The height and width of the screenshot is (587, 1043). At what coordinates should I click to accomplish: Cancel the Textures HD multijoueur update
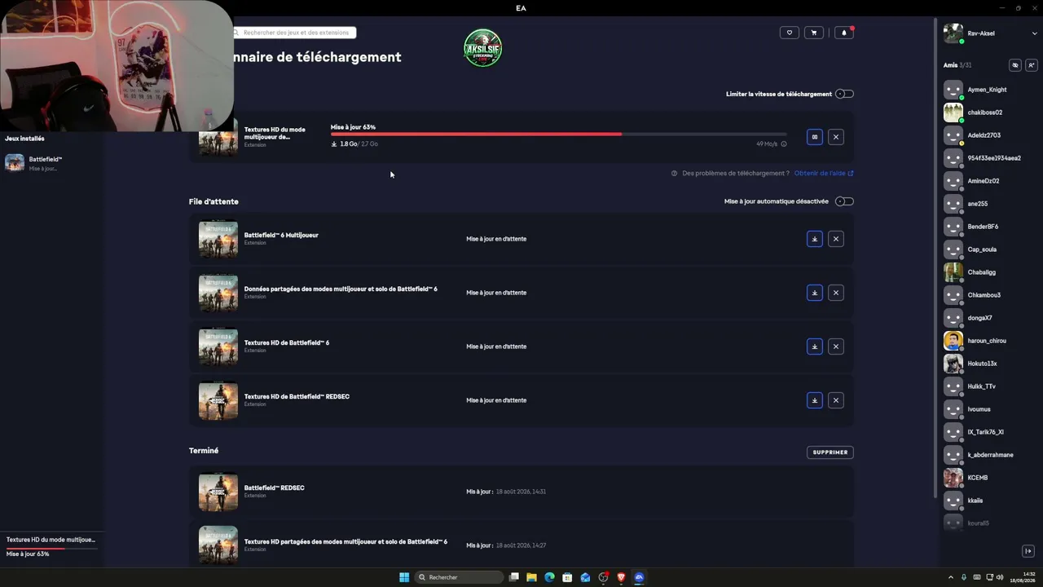835,137
